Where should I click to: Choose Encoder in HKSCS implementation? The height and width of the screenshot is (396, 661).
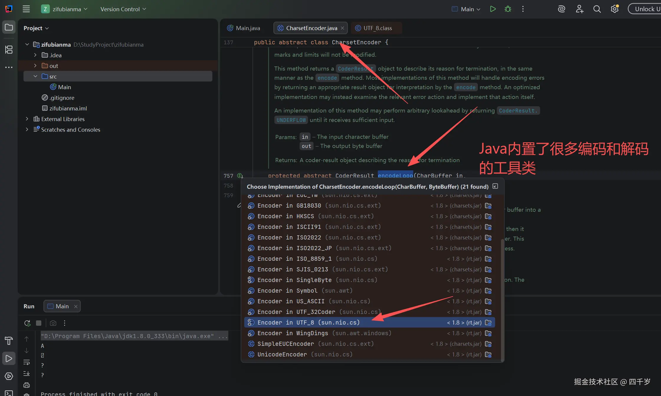(x=370, y=216)
